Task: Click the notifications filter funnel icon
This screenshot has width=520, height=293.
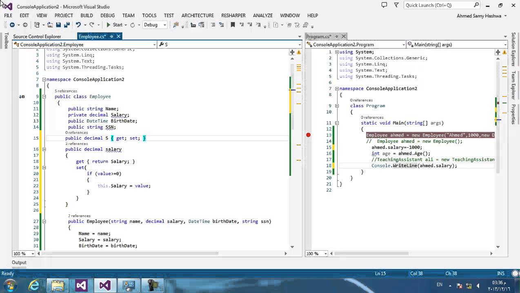Action: pos(396,5)
